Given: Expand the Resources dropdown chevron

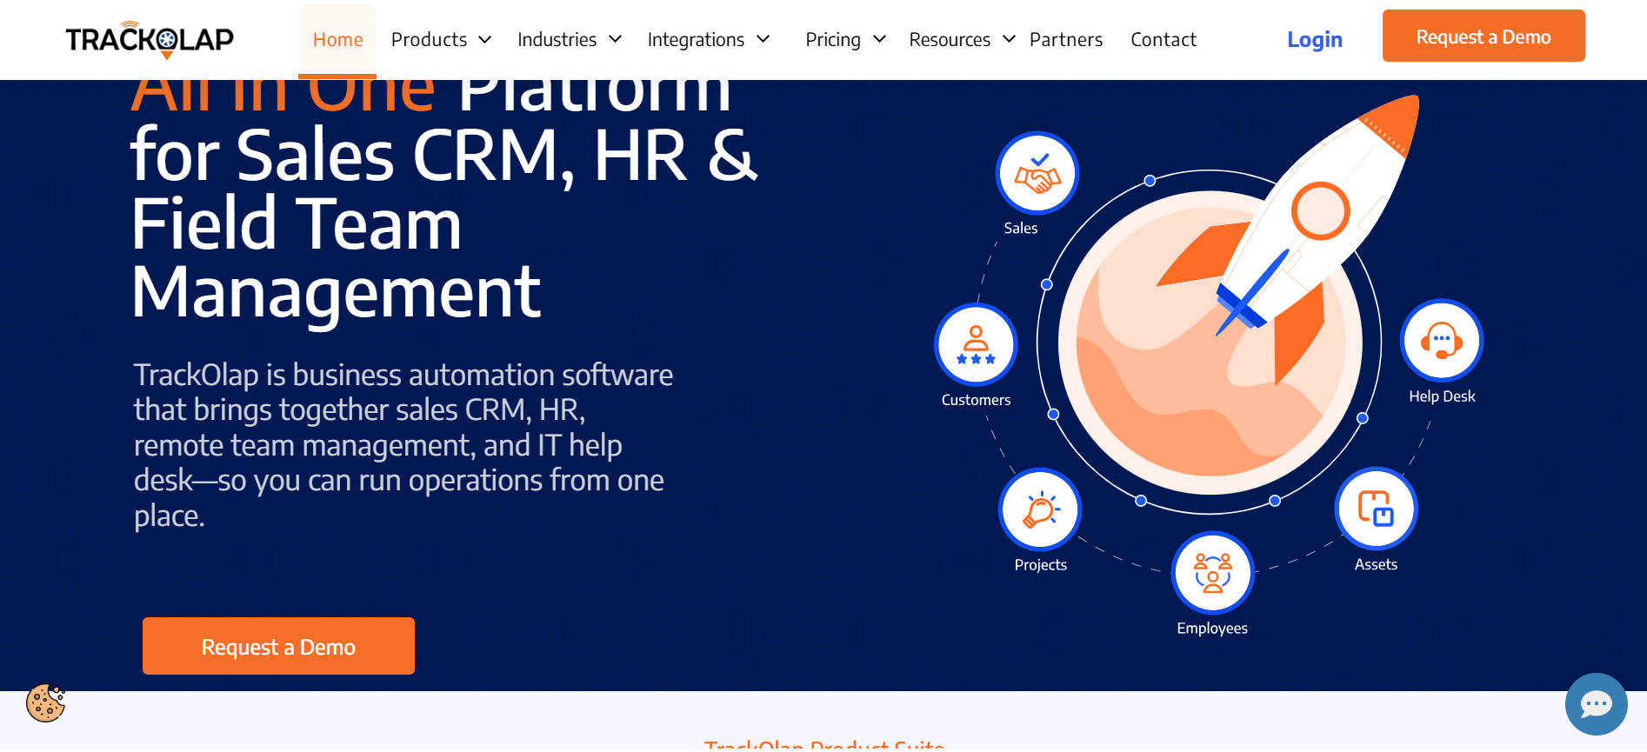Looking at the screenshot, I should [1009, 40].
